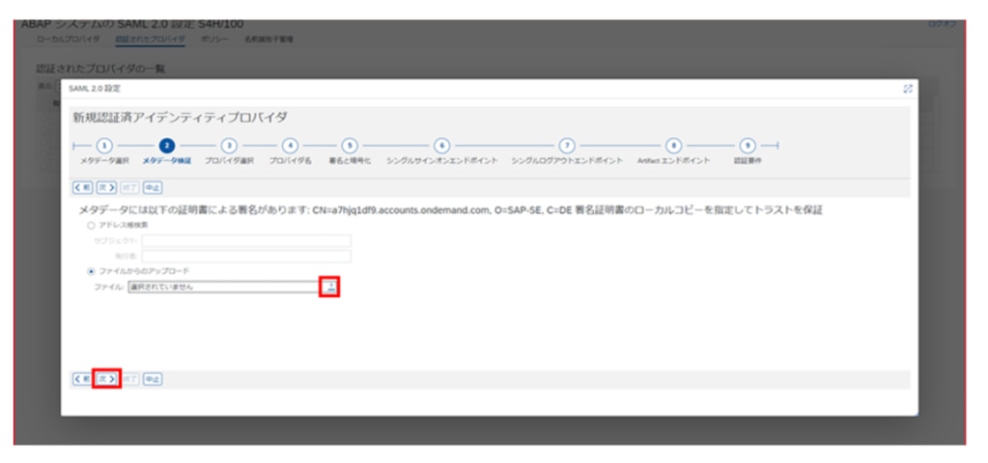Maximize the SAML 2.0 settings dialog
The image size is (988, 463).
click(x=908, y=89)
